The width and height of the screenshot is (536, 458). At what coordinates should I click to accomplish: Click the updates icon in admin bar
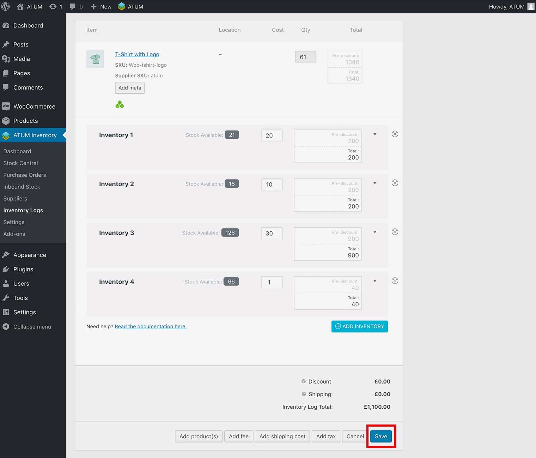click(x=53, y=7)
